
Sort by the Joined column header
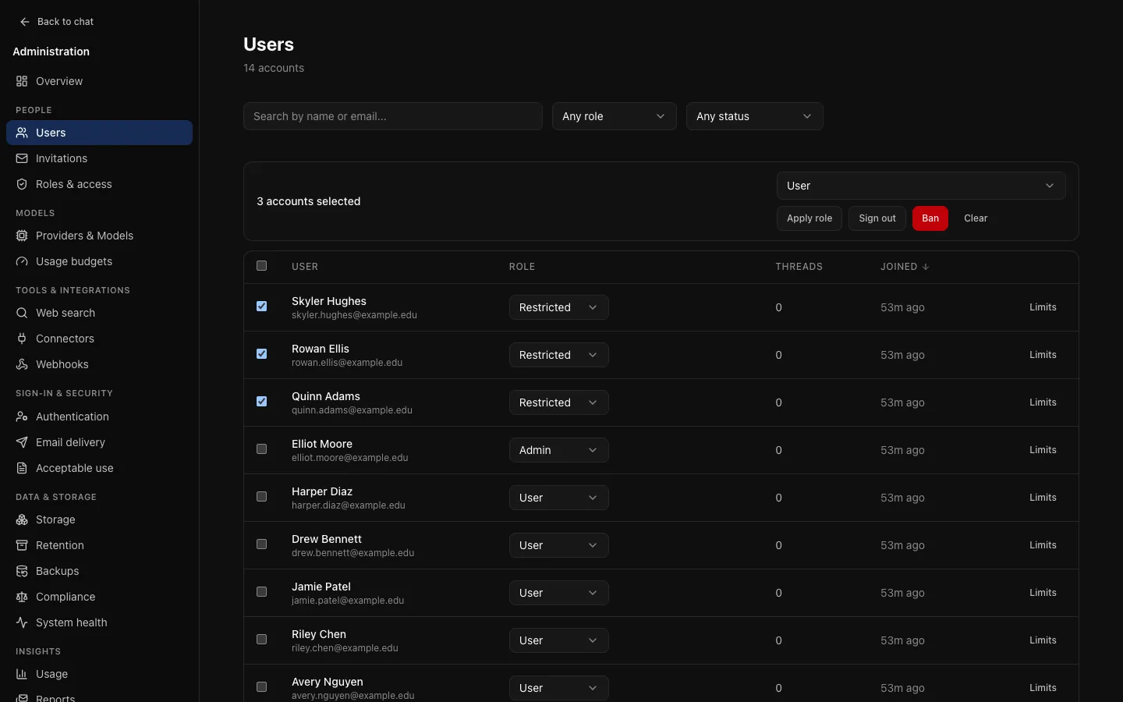[905, 267]
